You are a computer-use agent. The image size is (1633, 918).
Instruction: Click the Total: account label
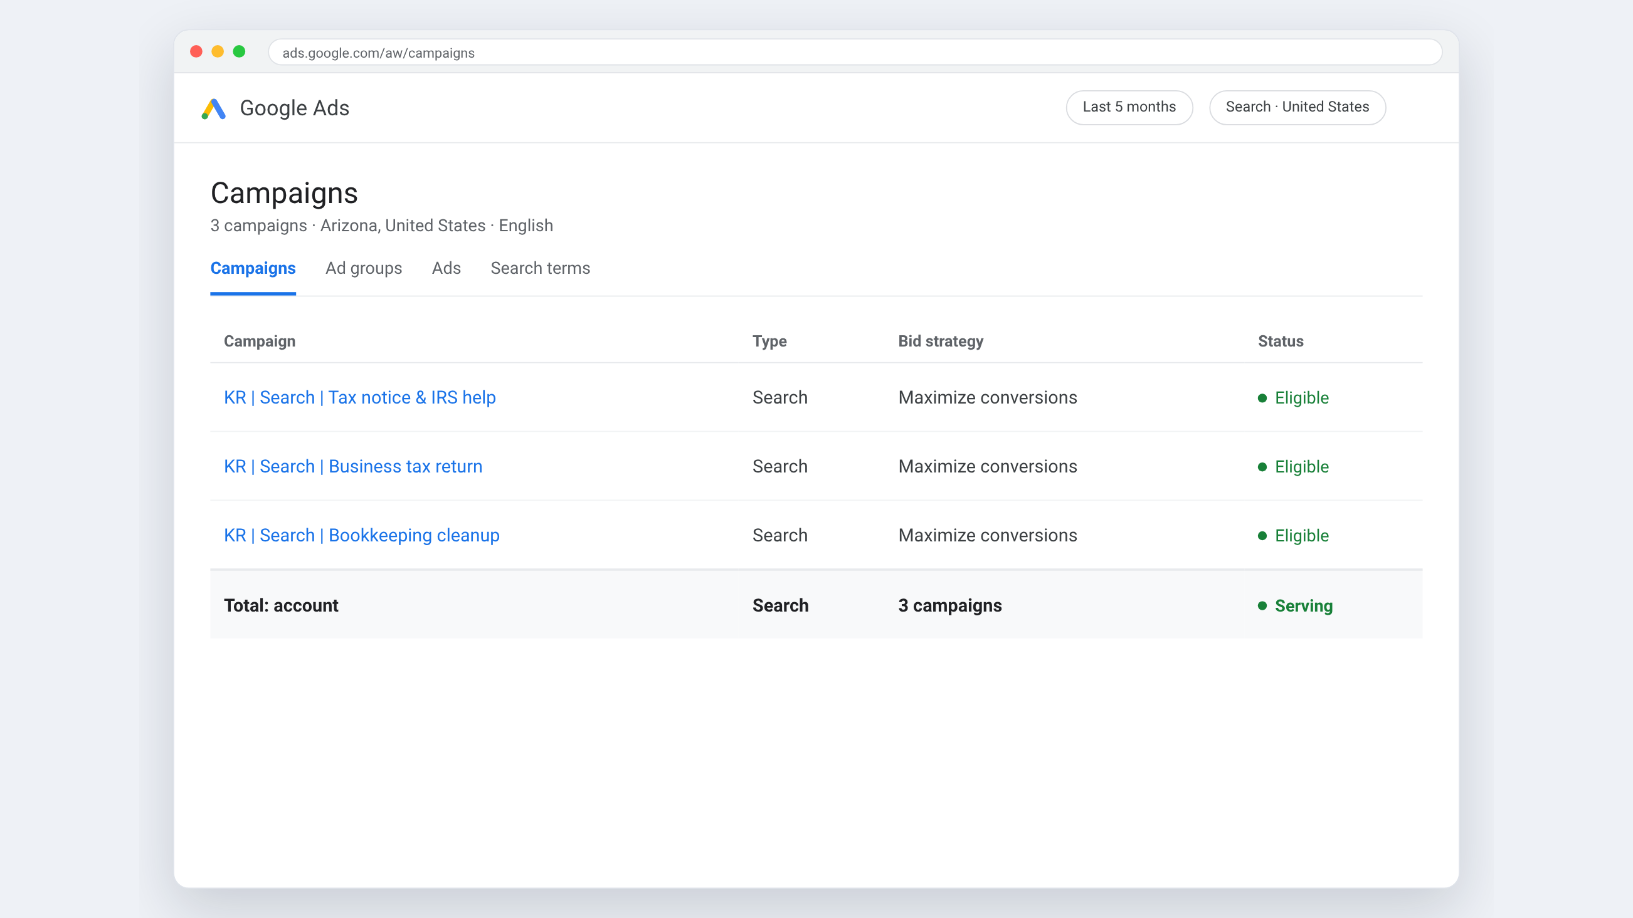click(x=281, y=606)
